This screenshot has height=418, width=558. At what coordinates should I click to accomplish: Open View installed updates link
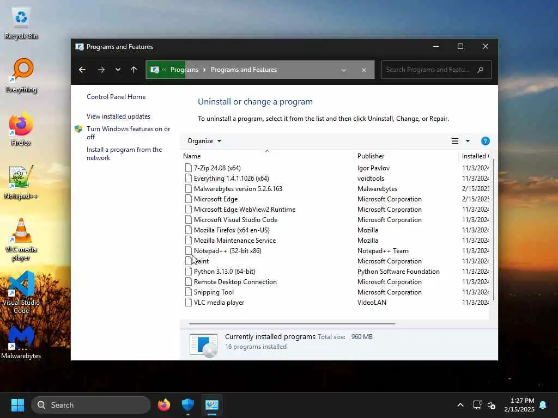(118, 116)
